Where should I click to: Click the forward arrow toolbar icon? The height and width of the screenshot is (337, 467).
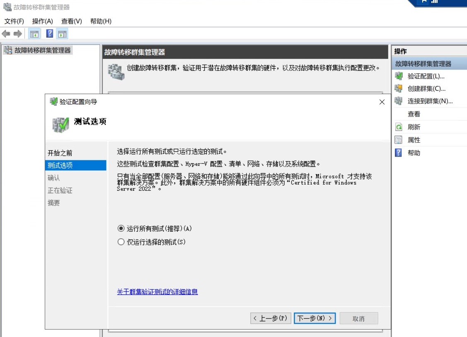(x=18, y=34)
